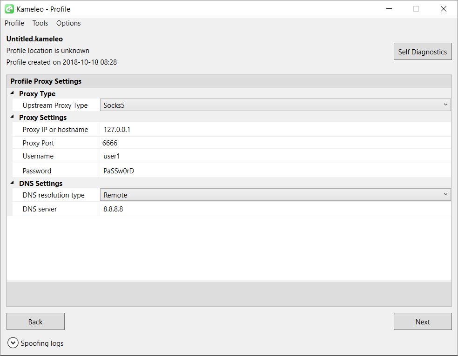The width and height of the screenshot is (458, 356).
Task: Select the Password label
Action: pyautogui.click(x=37, y=171)
